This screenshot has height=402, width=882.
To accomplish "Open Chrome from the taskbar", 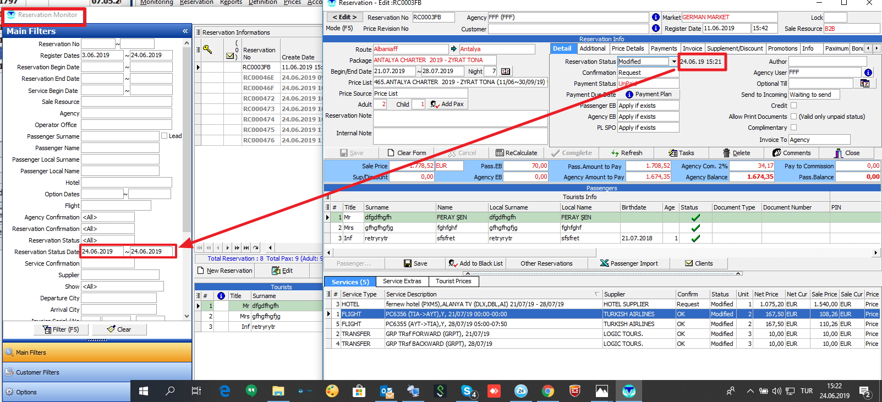I will [x=547, y=392].
